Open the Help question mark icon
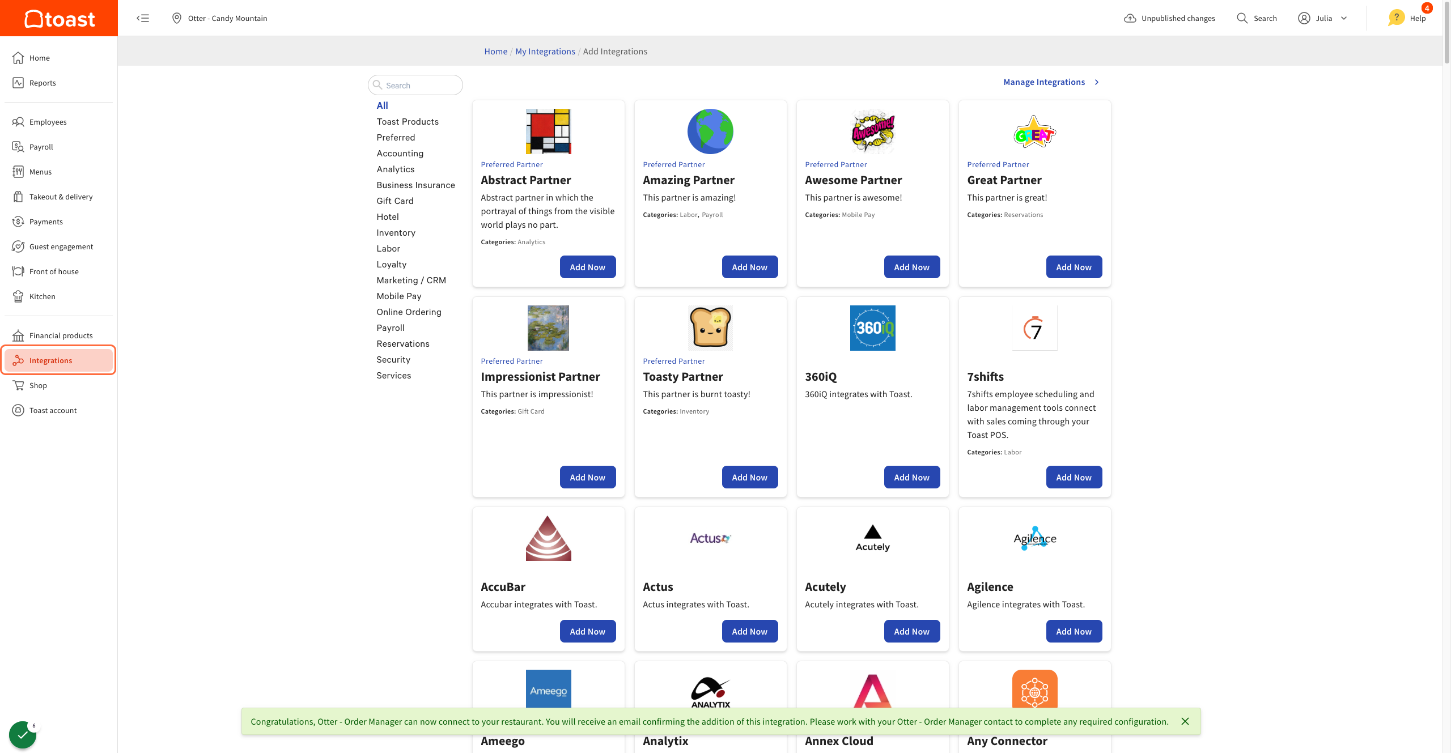 pos(1397,18)
